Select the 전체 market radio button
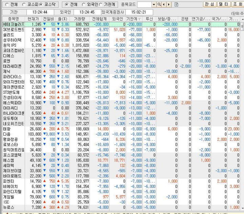 [7, 4]
